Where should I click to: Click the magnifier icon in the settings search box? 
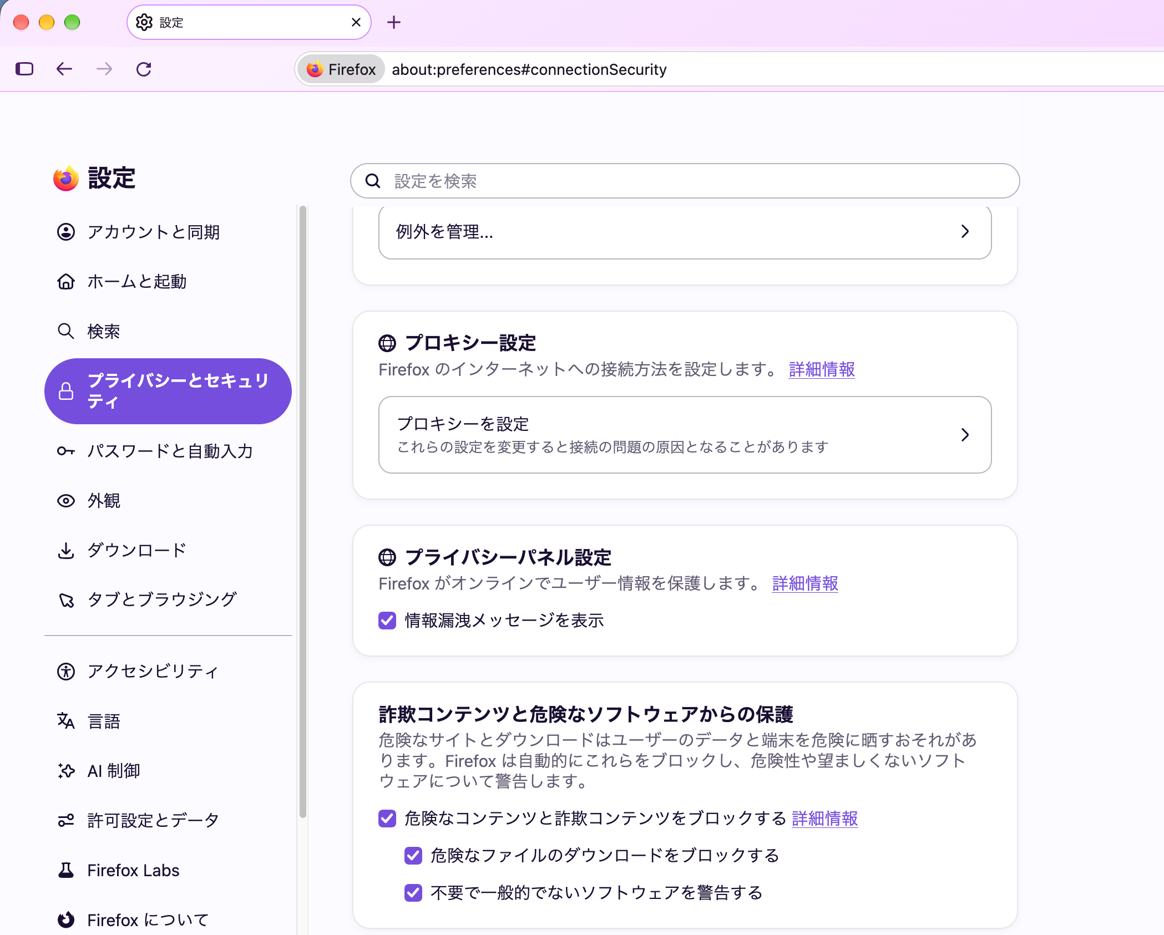[373, 181]
